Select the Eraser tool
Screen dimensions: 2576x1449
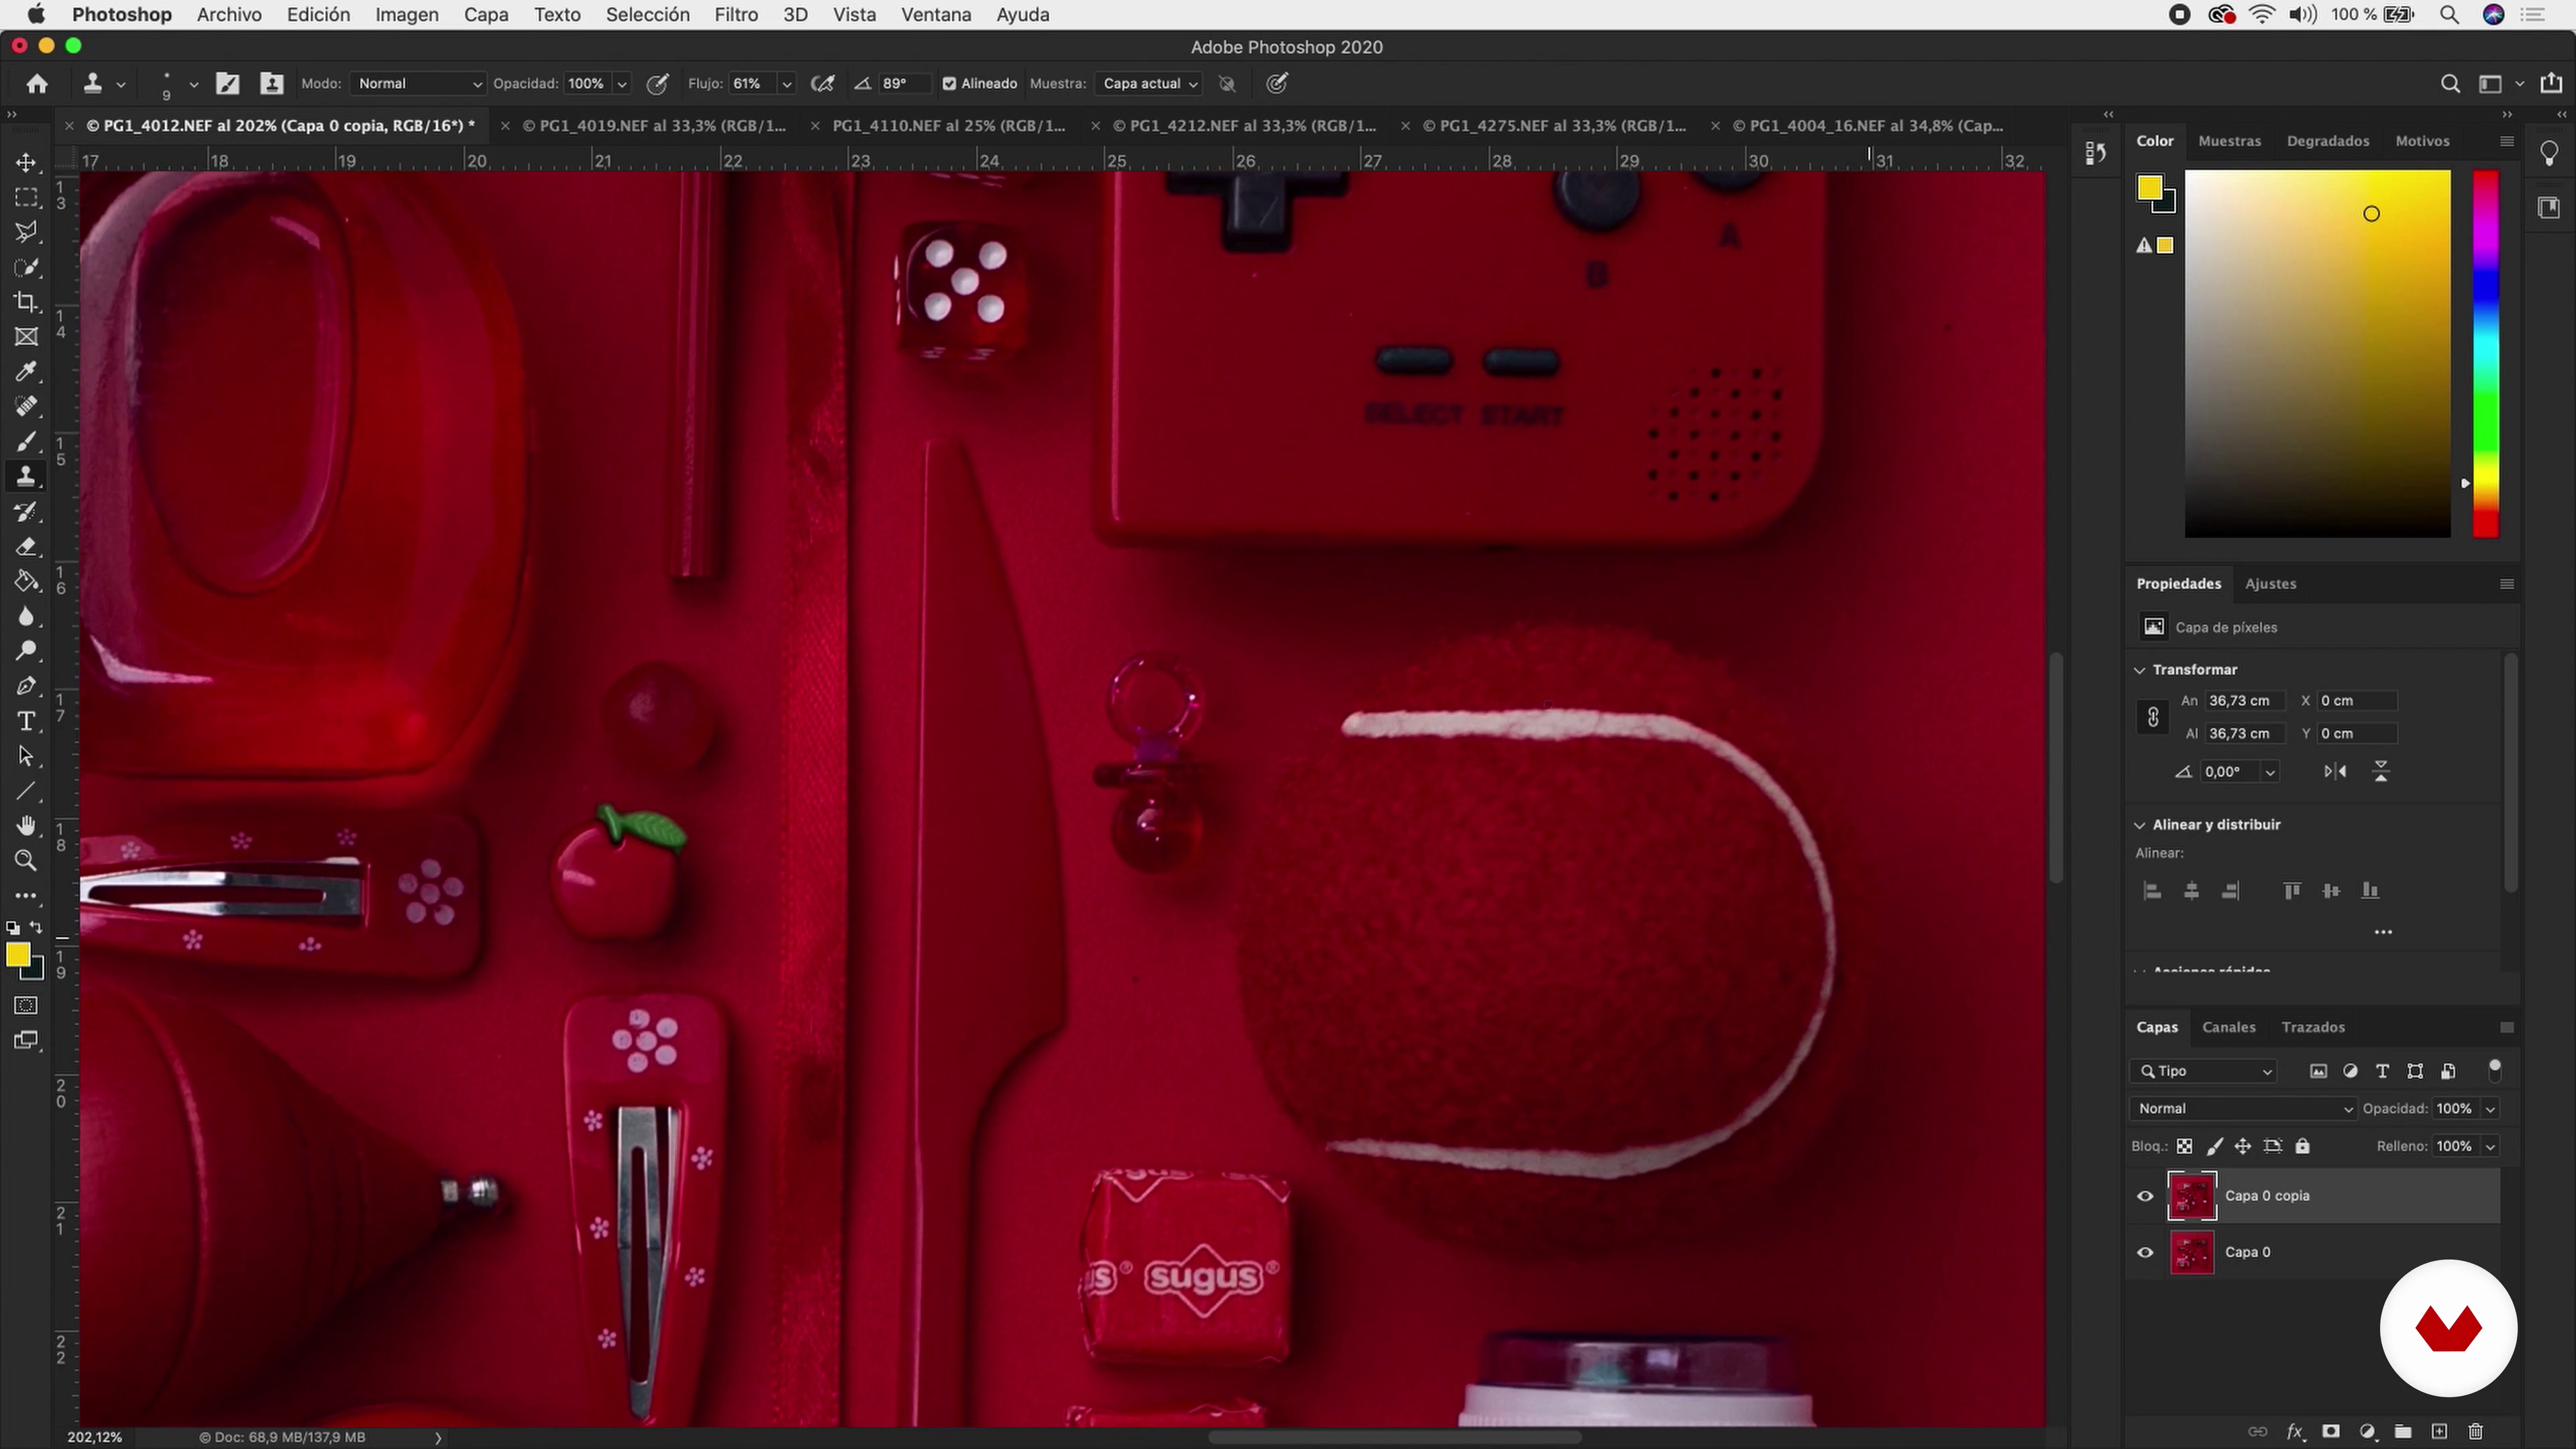click(26, 547)
